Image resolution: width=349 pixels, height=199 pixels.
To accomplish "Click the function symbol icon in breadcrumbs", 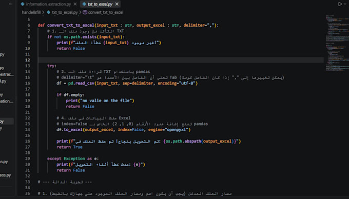I will (x=85, y=12).
